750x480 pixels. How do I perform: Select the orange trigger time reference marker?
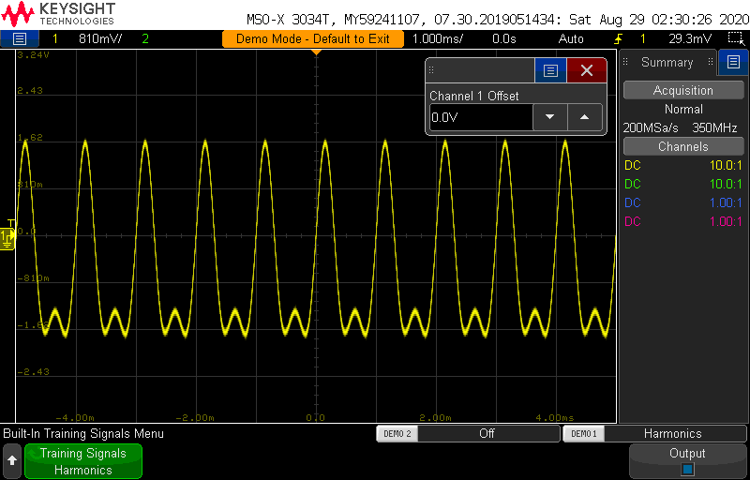point(316,52)
